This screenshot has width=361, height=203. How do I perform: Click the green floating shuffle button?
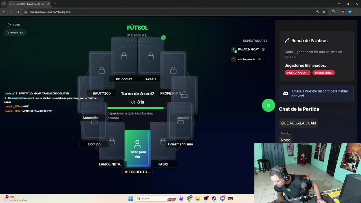268,105
